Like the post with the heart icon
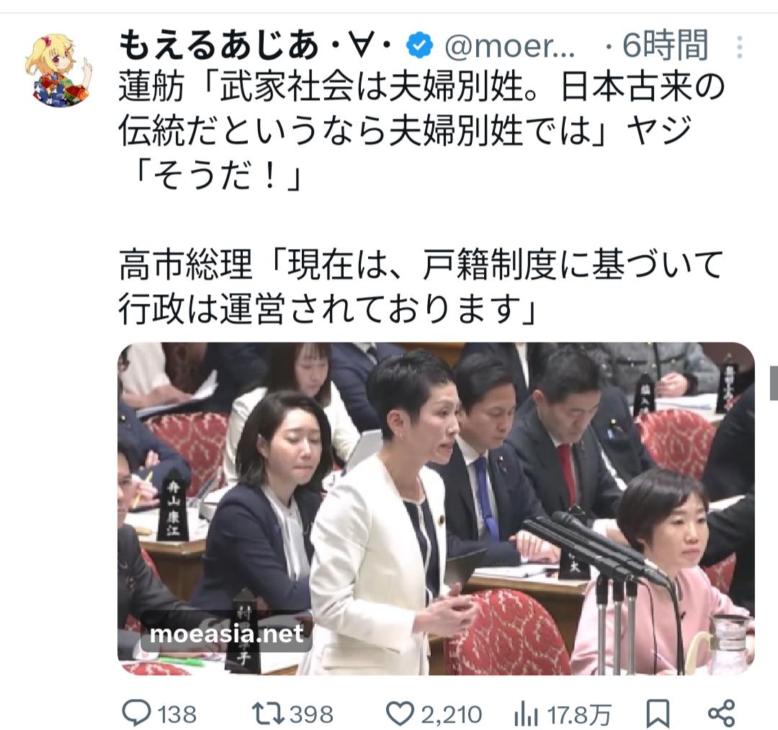This screenshot has height=730, width=778. (x=400, y=713)
